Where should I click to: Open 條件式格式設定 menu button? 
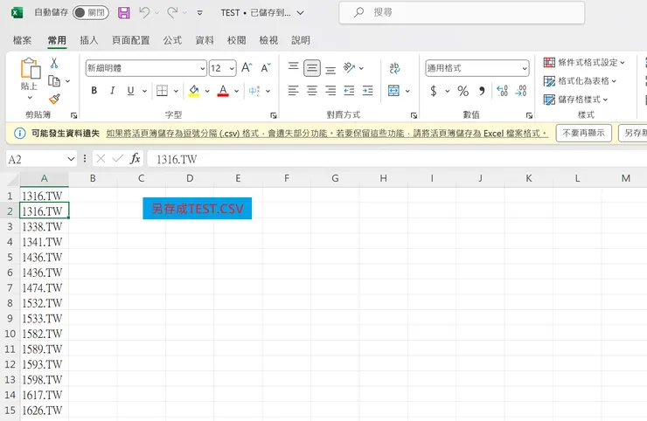[581, 63]
